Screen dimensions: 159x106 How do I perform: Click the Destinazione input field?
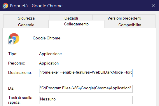(x=86, y=73)
